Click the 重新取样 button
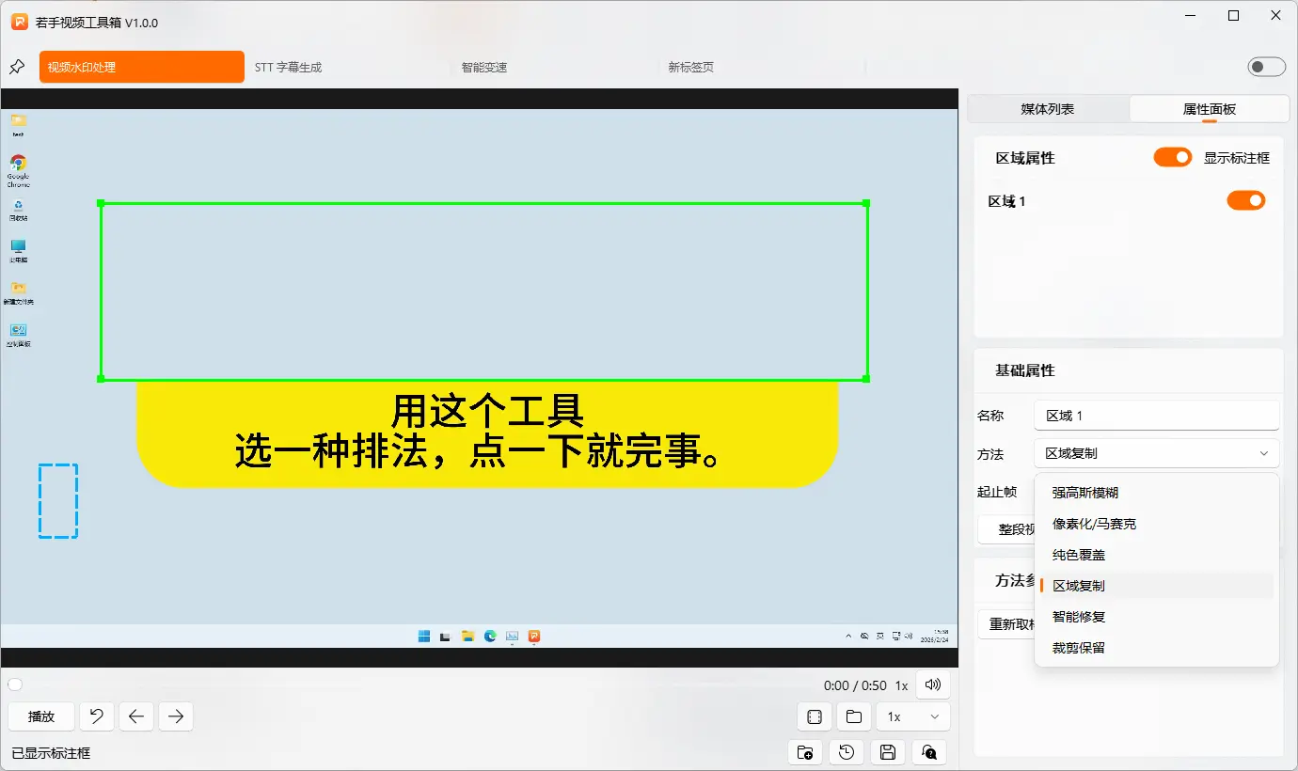 (1006, 624)
